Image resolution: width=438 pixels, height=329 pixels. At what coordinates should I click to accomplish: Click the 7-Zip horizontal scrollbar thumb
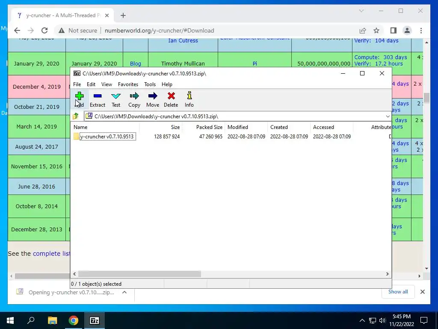tap(139, 274)
